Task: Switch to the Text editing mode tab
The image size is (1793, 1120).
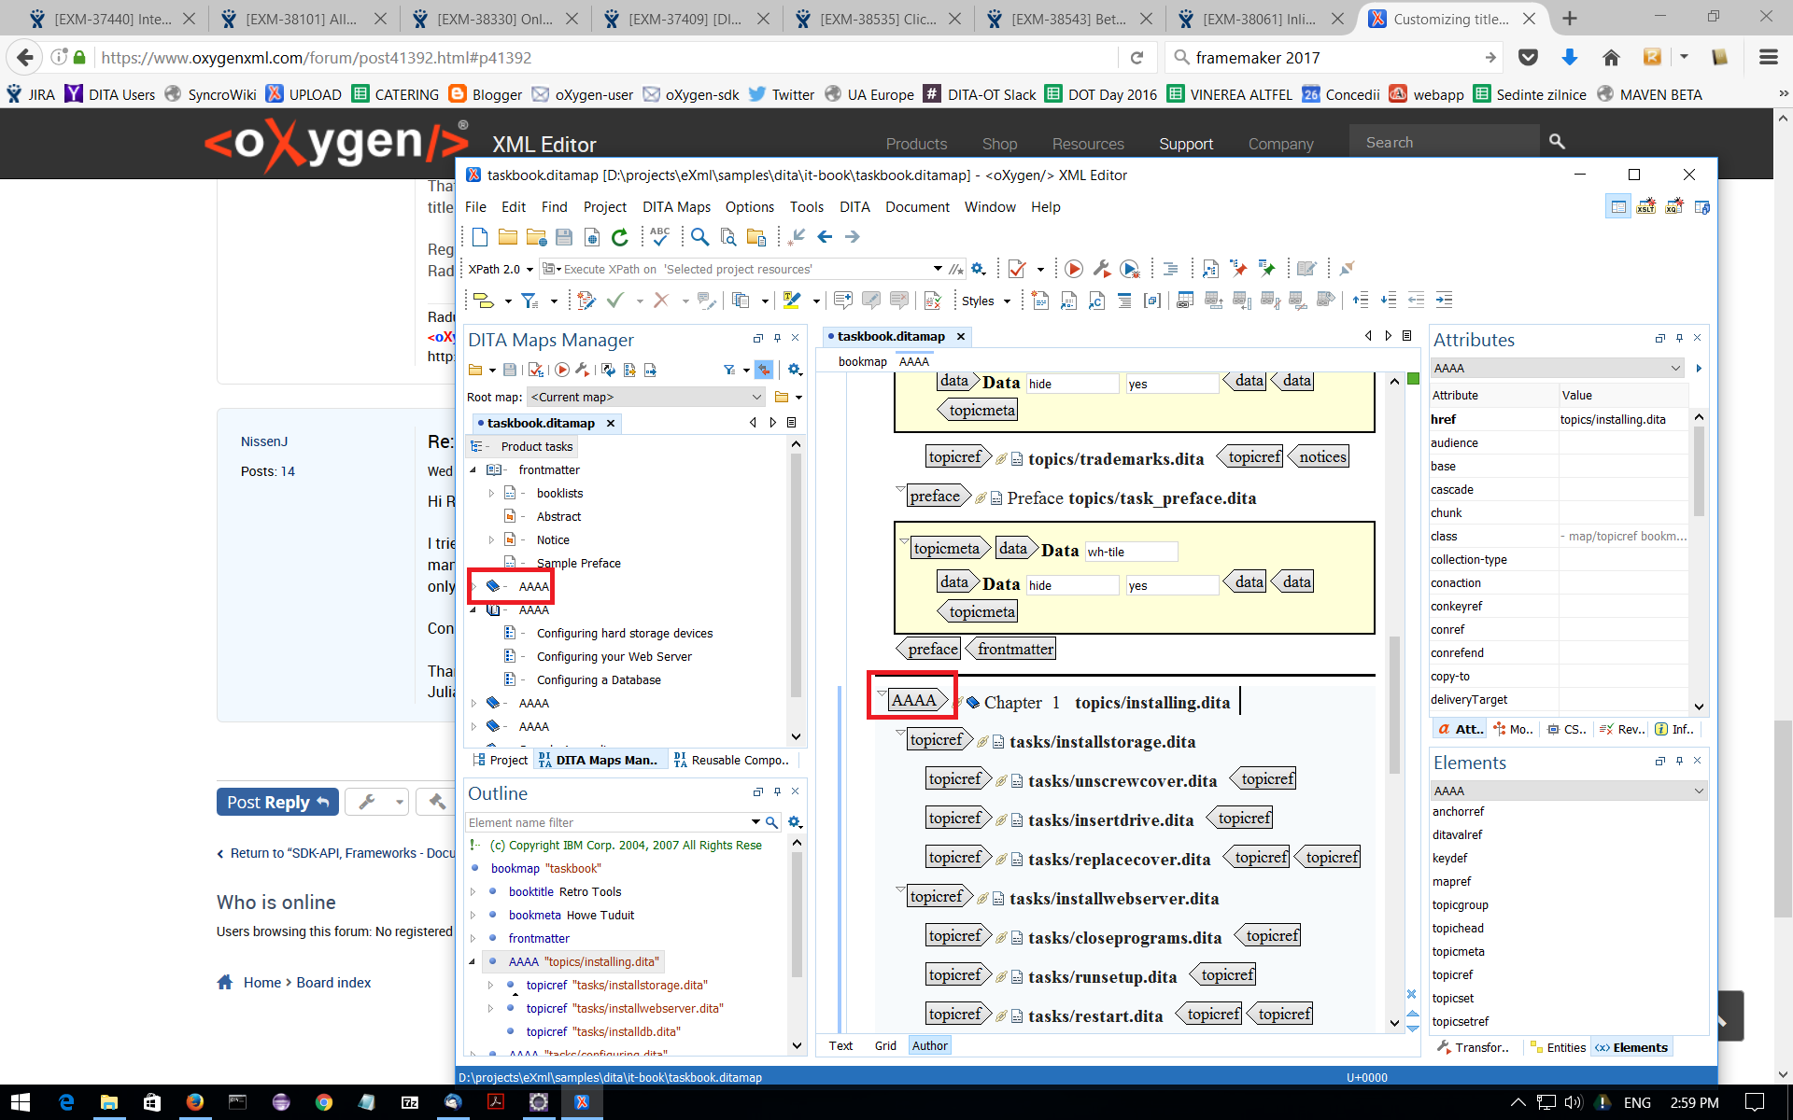Action: point(840,1045)
